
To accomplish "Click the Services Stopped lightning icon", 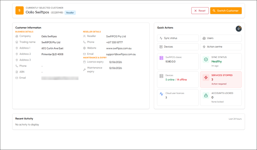I will (206, 77).
